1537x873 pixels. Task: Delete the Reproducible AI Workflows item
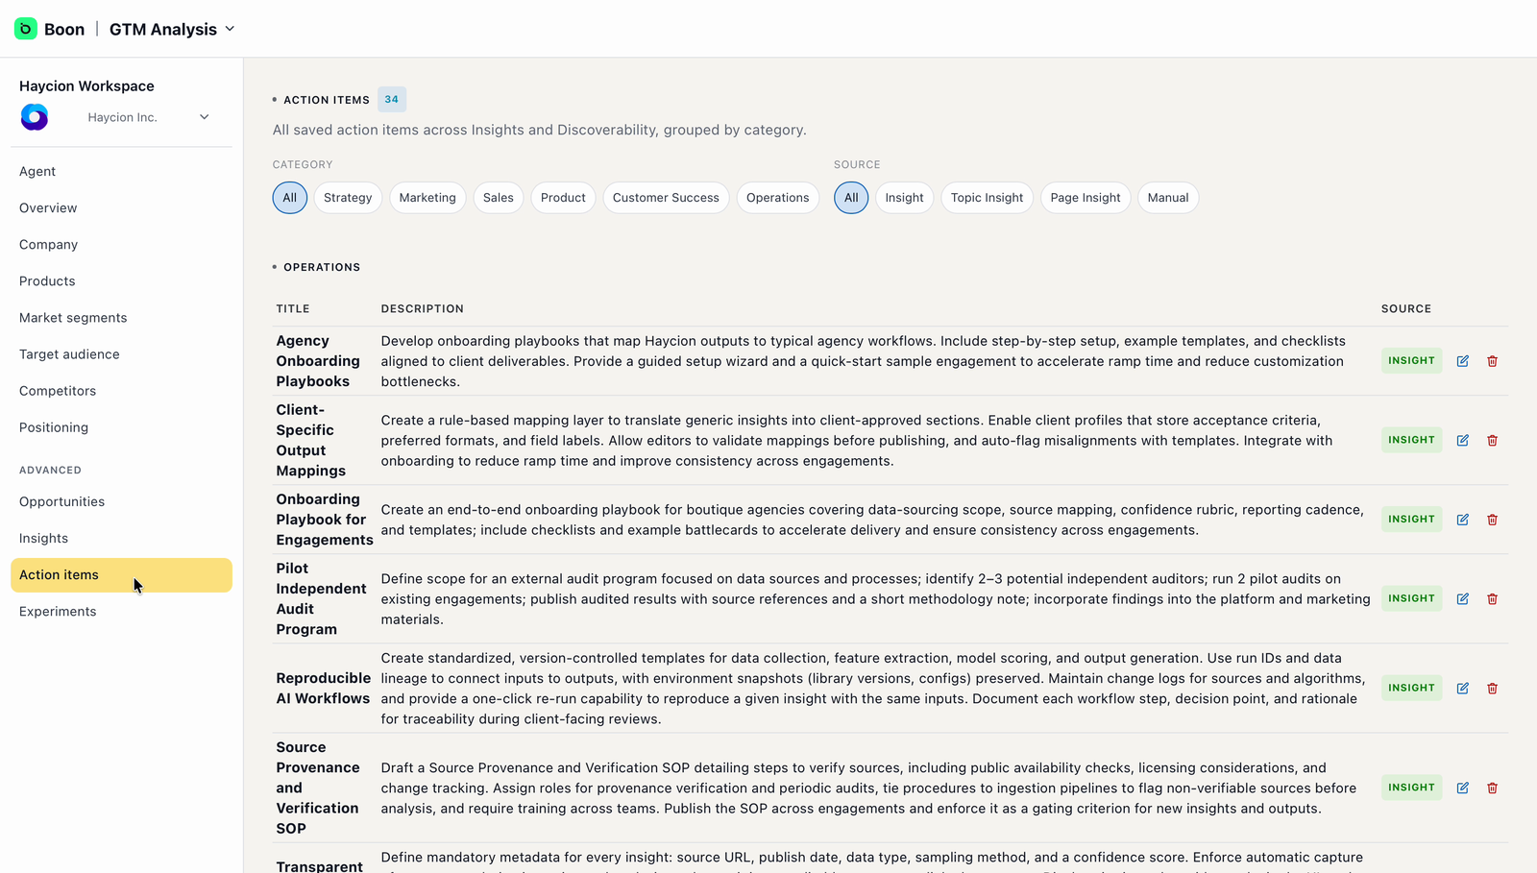point(1492,688)
